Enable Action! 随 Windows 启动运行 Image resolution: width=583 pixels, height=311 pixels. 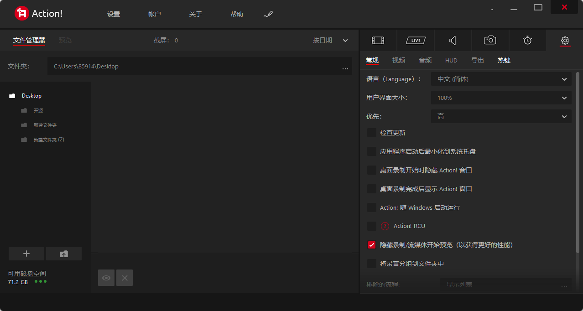[371, 207]
